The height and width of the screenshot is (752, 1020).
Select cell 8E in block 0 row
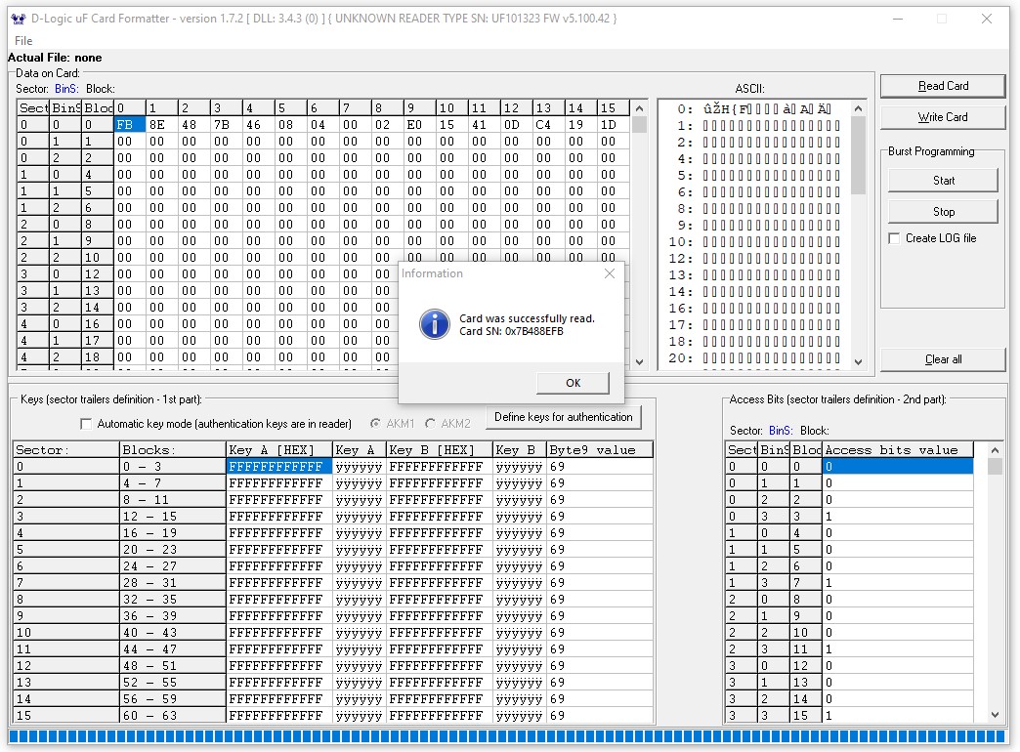(162, 124)
